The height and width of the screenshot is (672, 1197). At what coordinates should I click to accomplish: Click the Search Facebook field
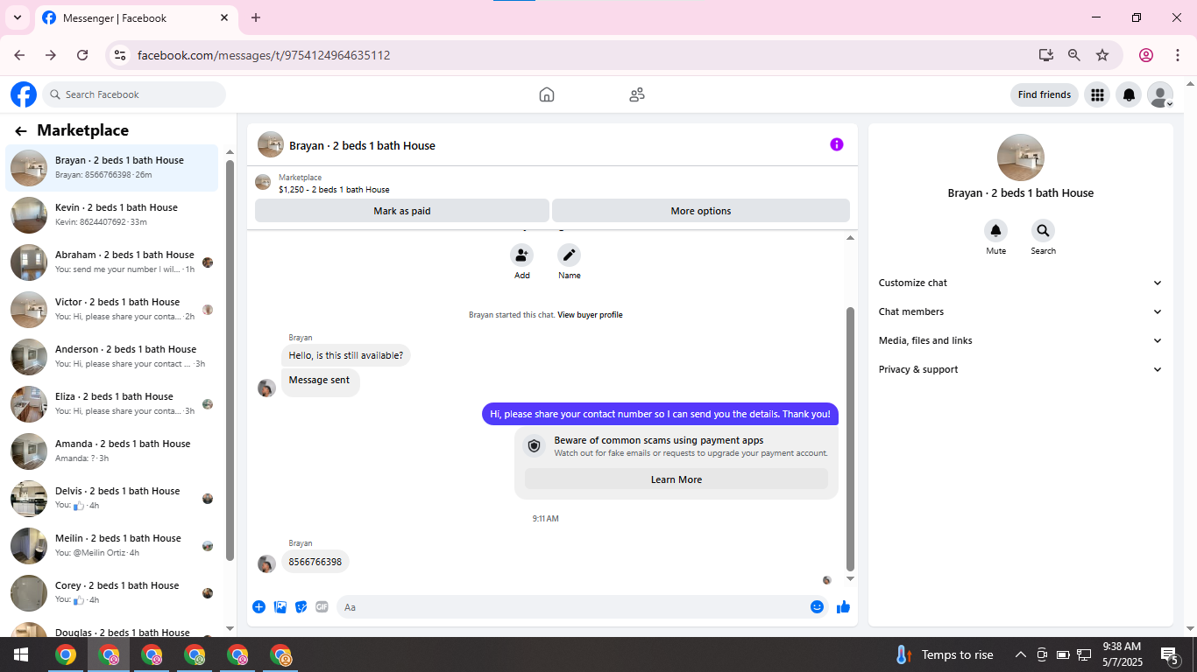tap(134, 94)
